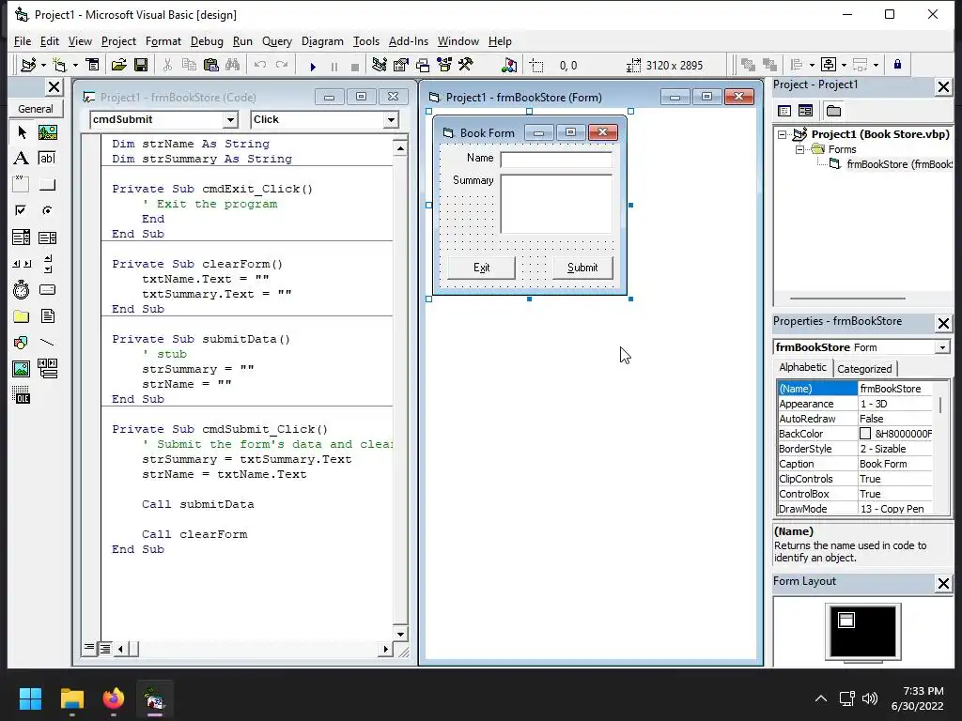Image resolution: width=962 pixels, height=721 pixels.
Task: Open Firefox from the taskbar
Action: click(113, 698)
